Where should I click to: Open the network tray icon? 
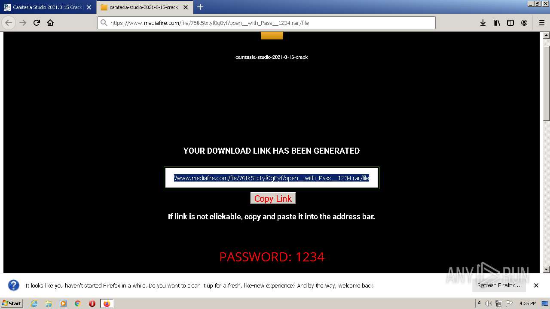tap(498, 303)
